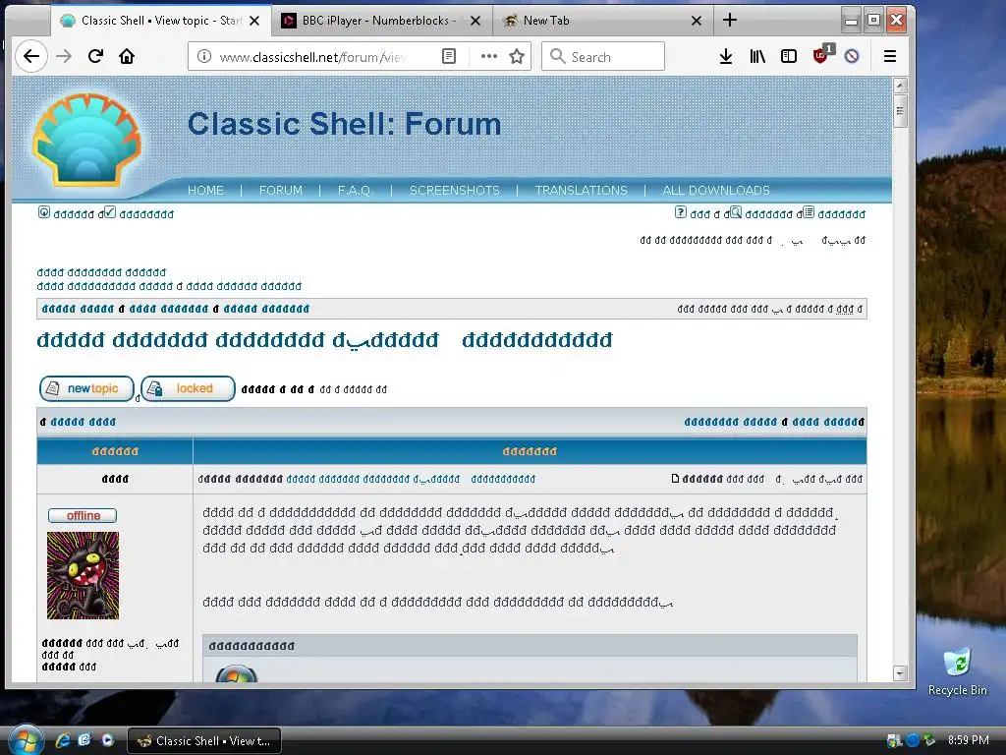Launch Internet Explorer from quick launch
This screenshot has width=1006, height=755.
63,740
